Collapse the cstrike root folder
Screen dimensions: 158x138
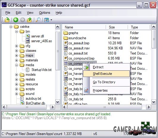pyautogui.click(x=11, y=27)
